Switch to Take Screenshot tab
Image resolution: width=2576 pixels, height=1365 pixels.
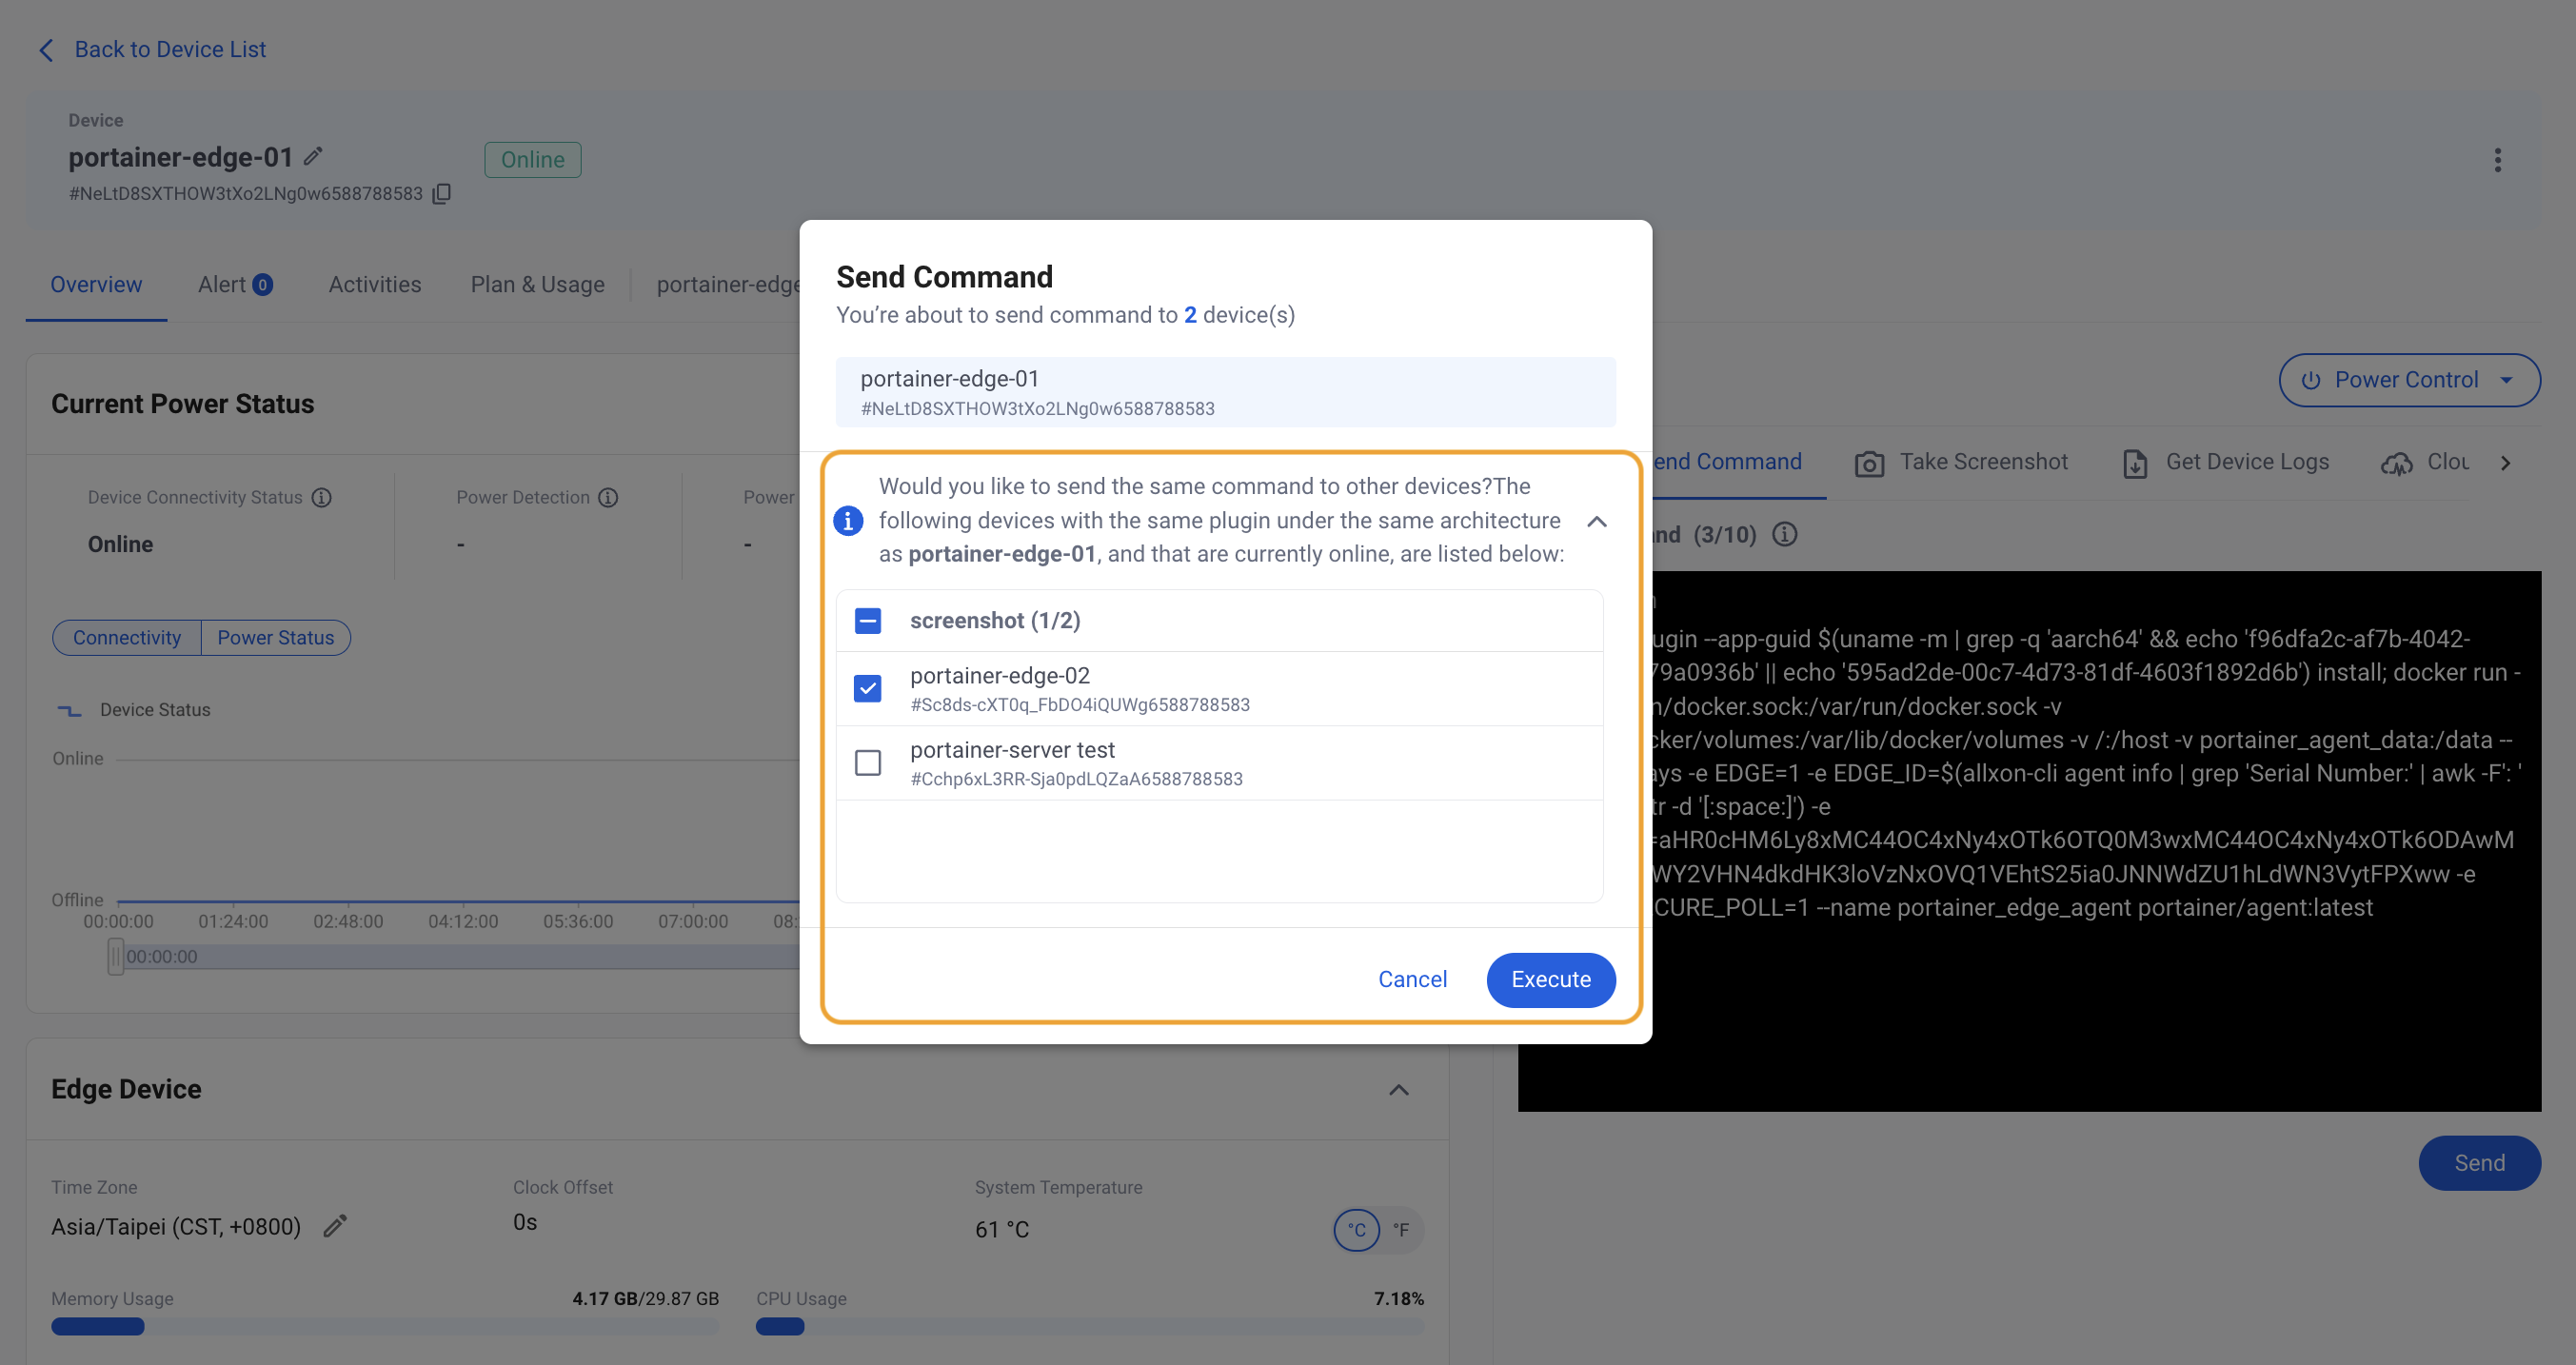point(1962,462)
